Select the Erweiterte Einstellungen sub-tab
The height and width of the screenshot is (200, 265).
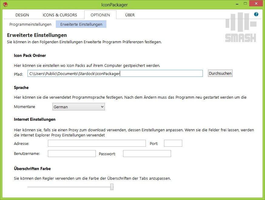(x=81, y=24)
